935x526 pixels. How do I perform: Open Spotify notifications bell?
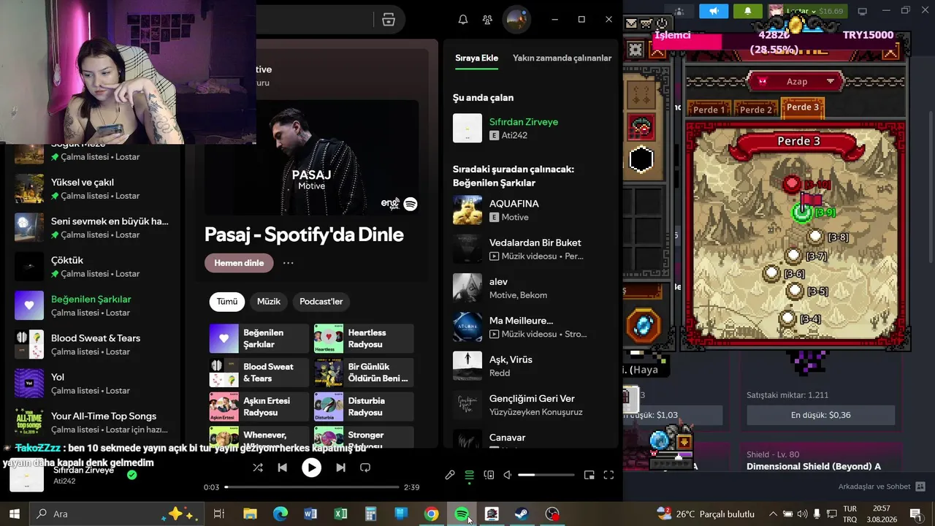[x=463, y=20]
